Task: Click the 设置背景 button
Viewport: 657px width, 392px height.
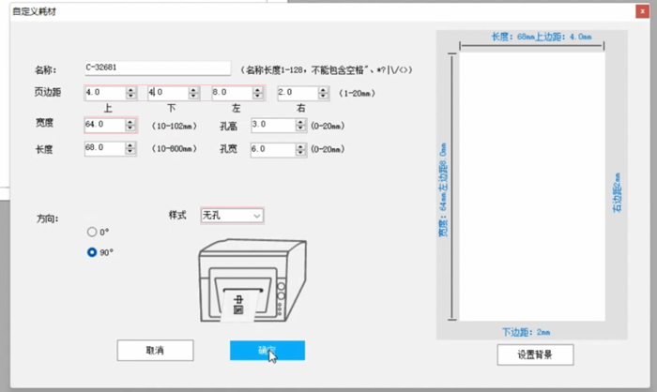Action: [535, 354]
